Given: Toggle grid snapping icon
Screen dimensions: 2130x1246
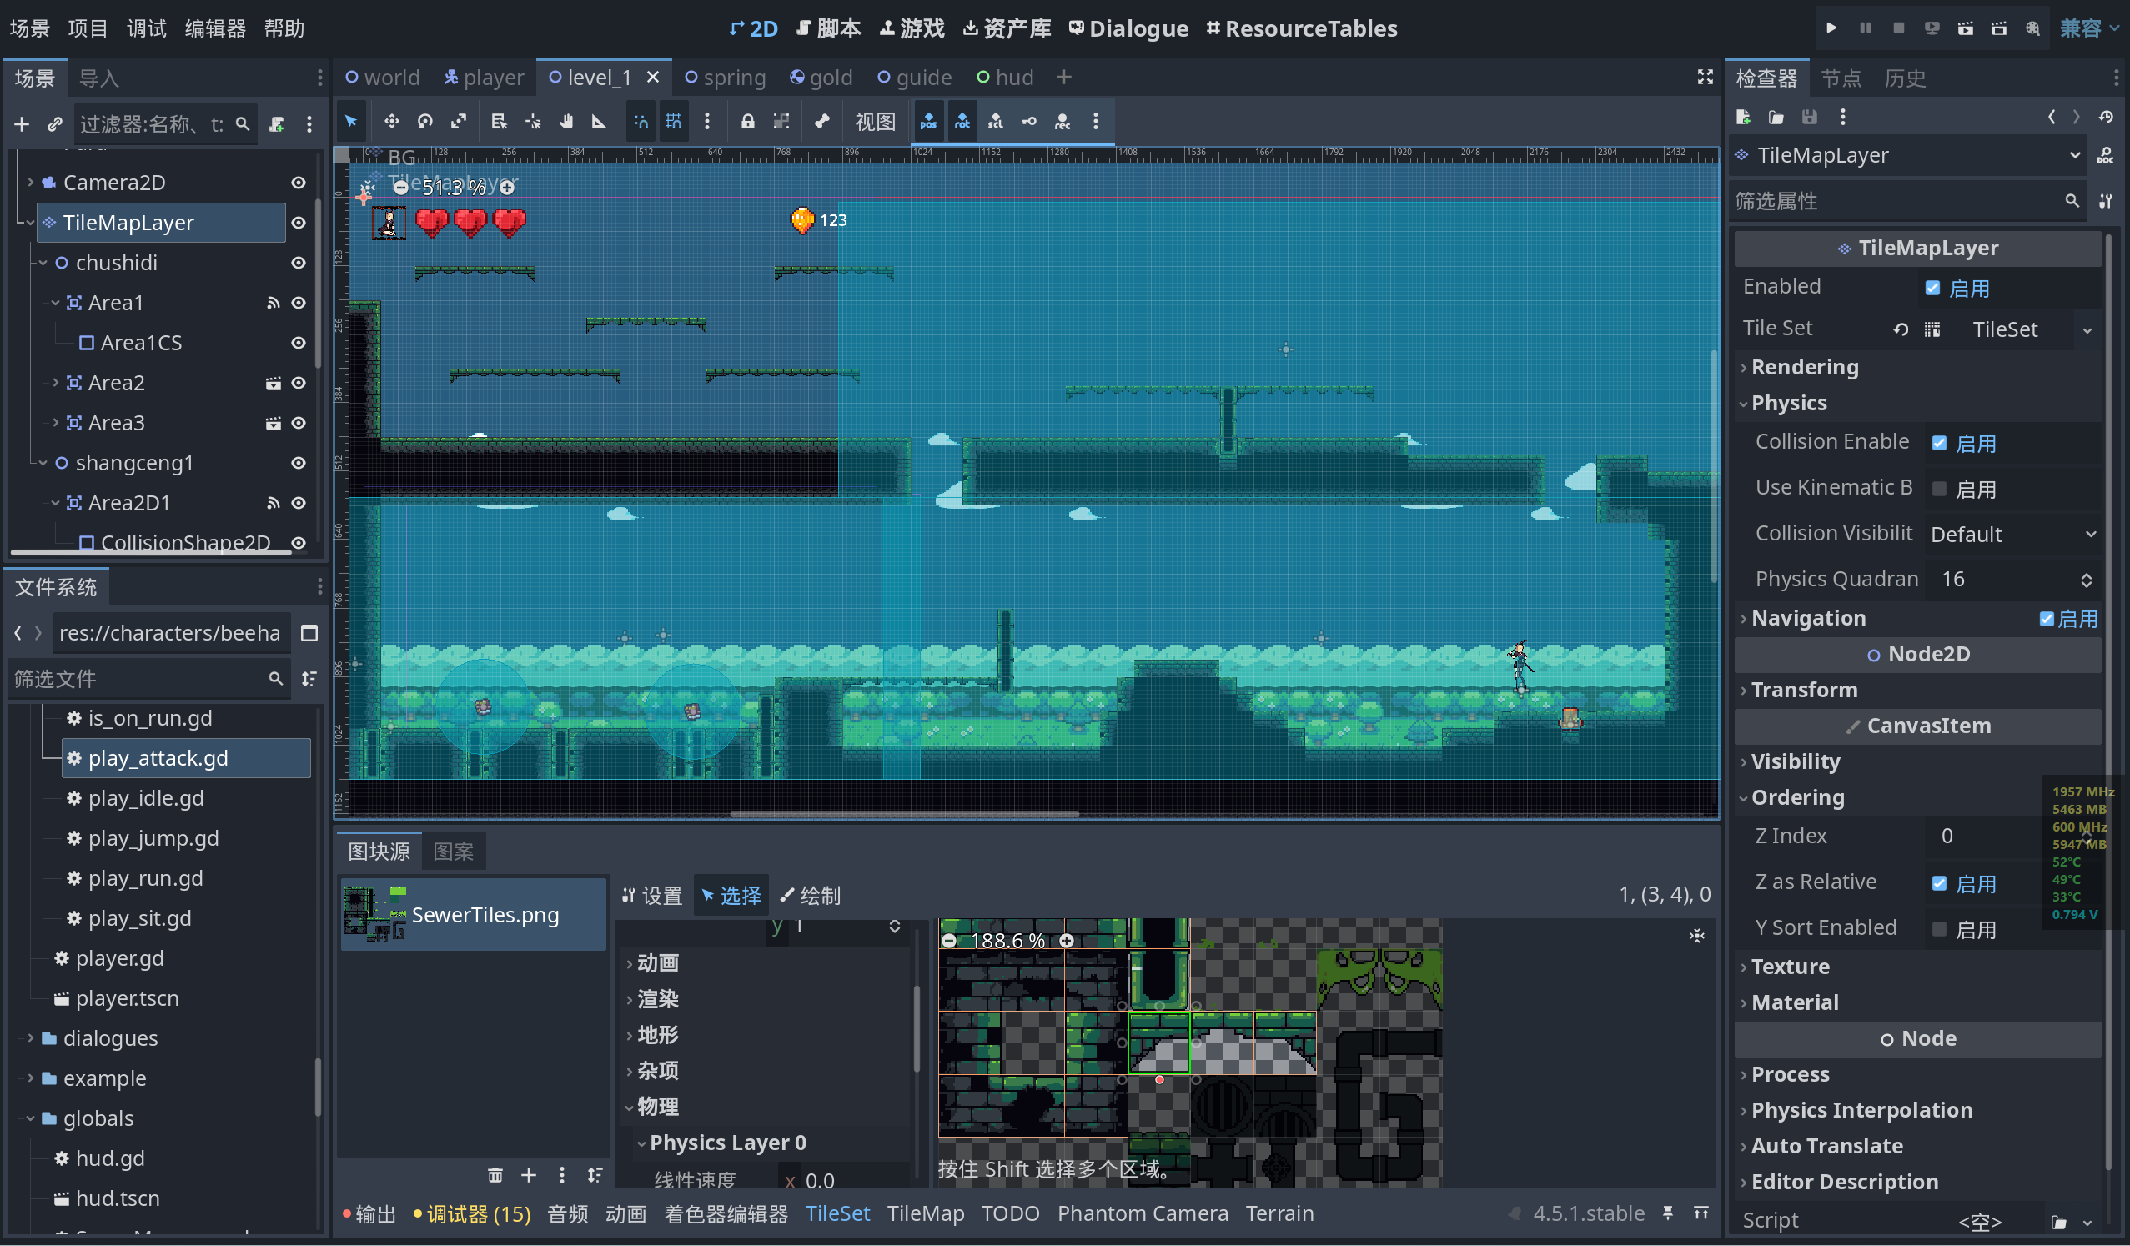Looking at the screenshot, I should (x=674, y=122).
